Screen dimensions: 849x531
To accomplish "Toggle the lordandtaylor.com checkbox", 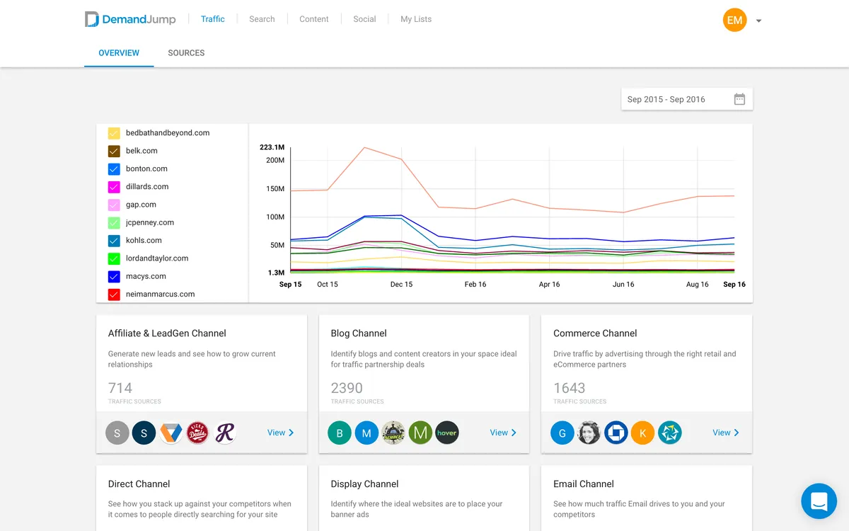I will click(x=114, y=258).
